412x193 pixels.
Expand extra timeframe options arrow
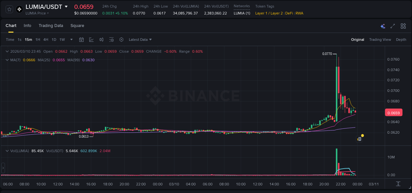tap(71, 40)
